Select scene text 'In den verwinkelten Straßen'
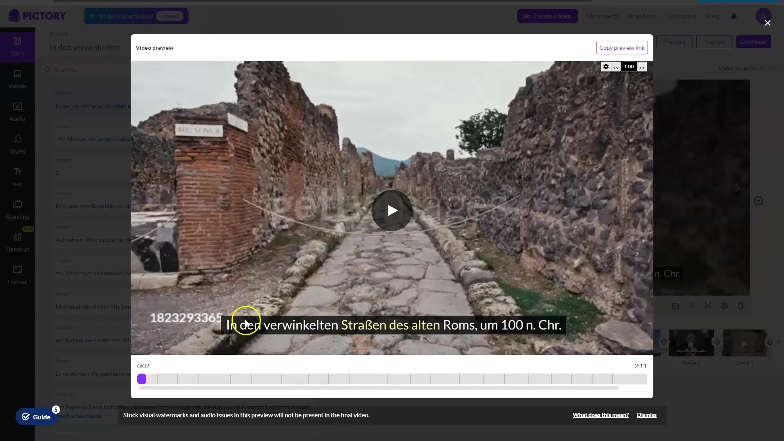This screenshot has width=784, height=441. click(x=93, y=106)
